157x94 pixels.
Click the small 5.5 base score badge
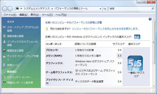point(137,37)
